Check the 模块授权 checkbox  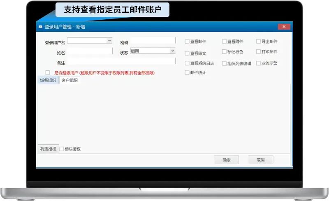(x=62, y=149)
